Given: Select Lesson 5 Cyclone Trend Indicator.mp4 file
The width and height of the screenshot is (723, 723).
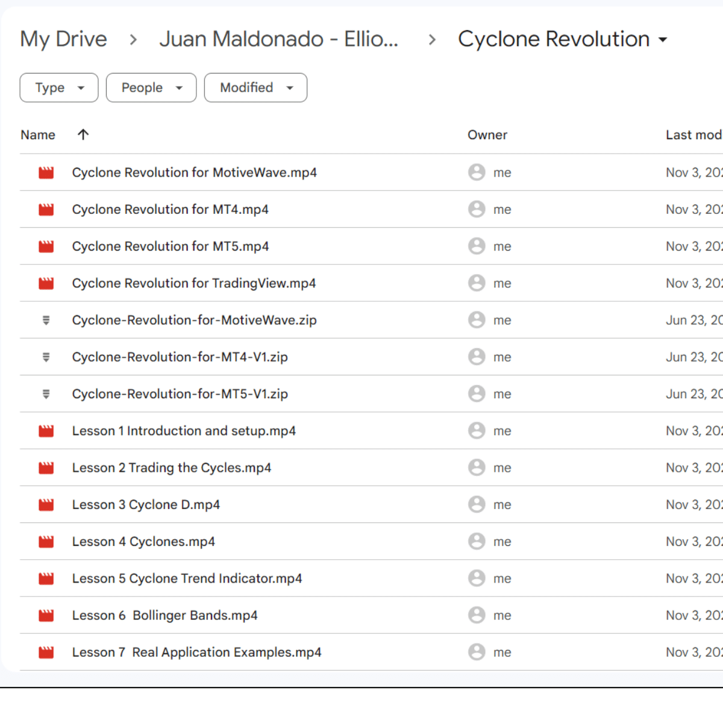Looking at the screenshot, I should pos(187,578).
